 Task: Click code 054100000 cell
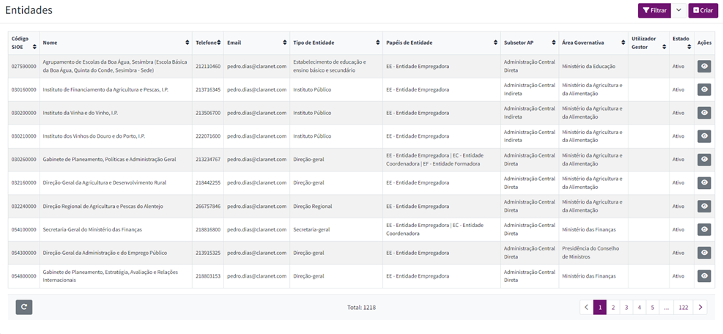23,230
